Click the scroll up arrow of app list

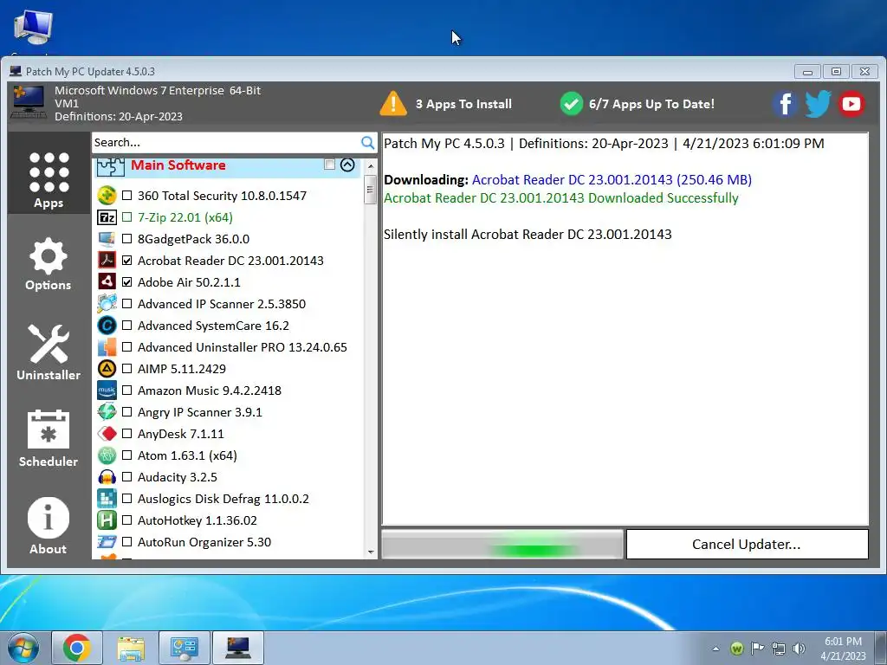click(x=371, y=166)
